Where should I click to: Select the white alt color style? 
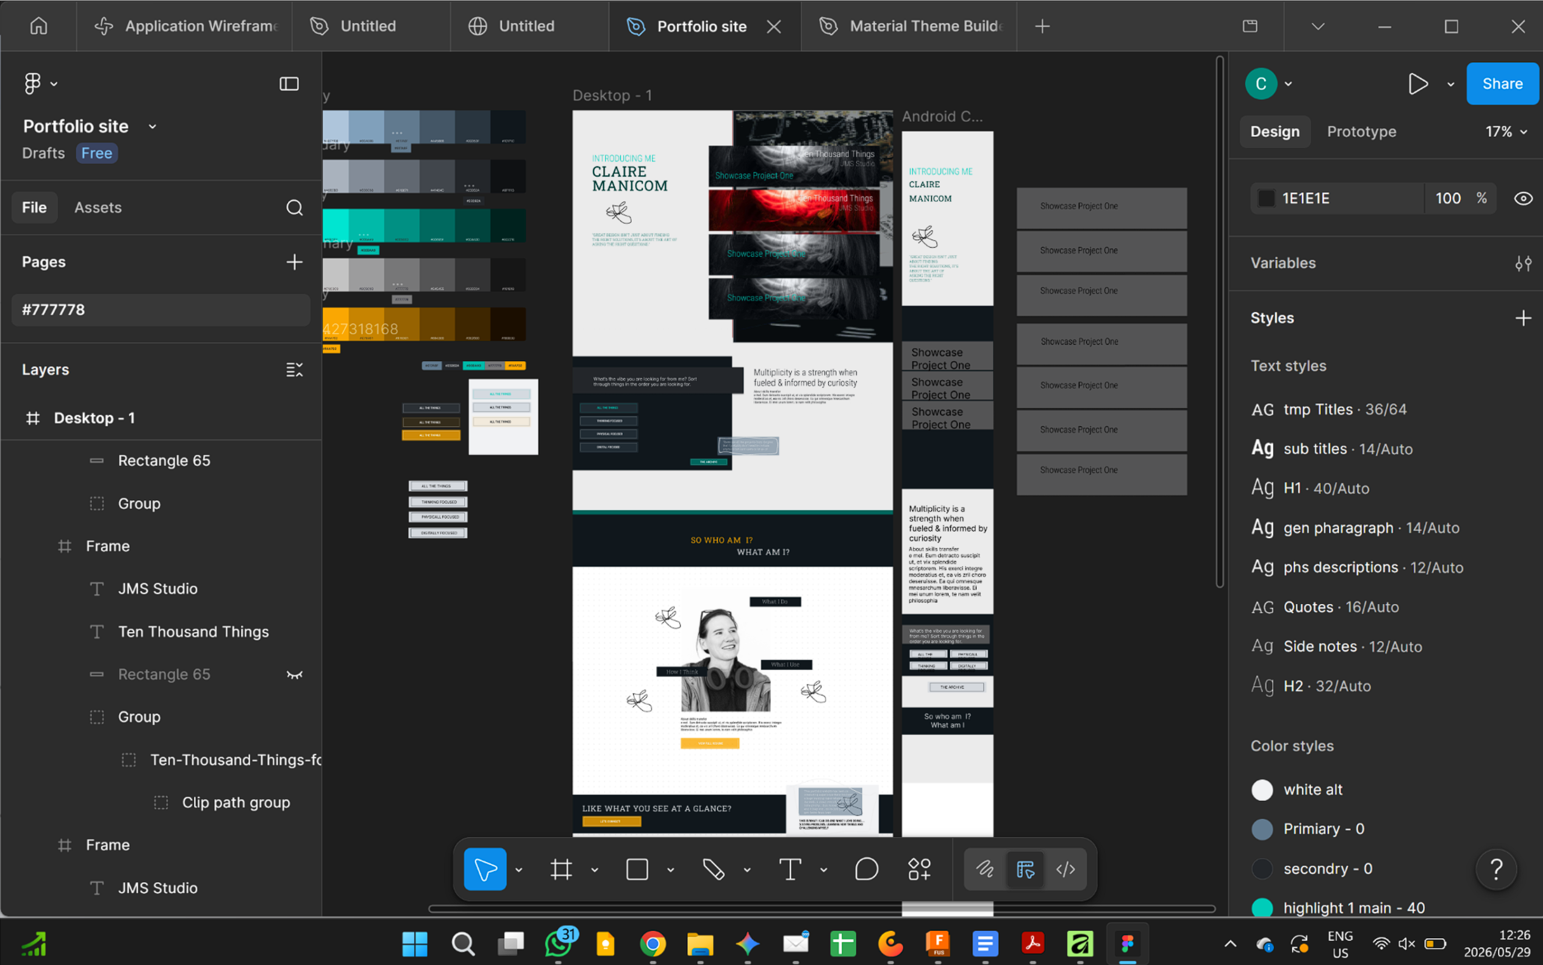(x=1297, y=789)
